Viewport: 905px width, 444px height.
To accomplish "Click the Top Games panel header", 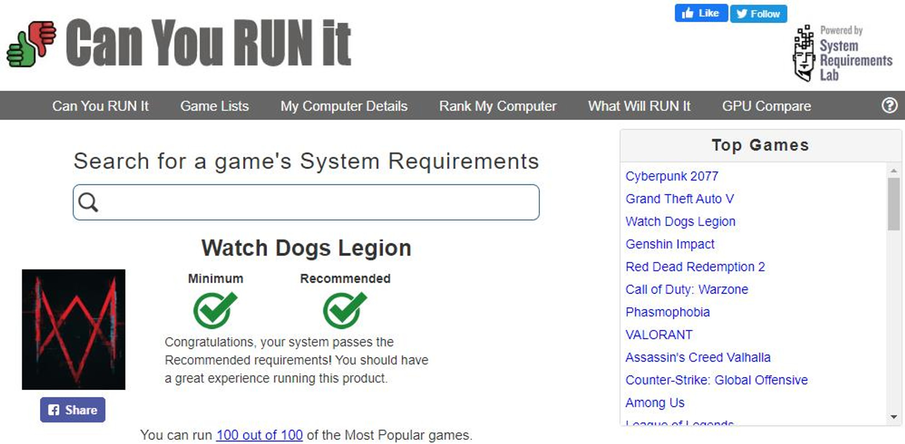I will coord(760,145).
